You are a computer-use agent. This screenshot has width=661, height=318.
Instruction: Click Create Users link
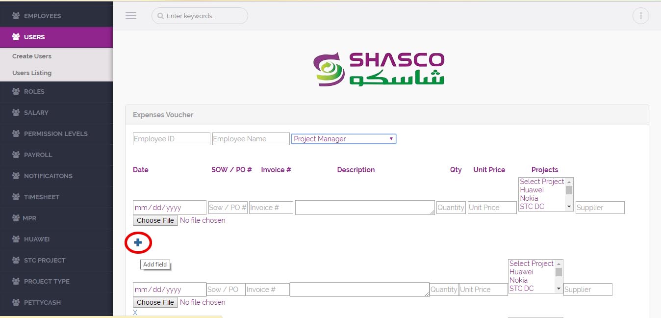click(x=32, y=56)
